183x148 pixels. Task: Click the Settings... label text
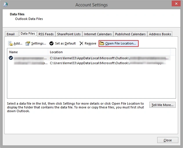click(x=39, y=43)
